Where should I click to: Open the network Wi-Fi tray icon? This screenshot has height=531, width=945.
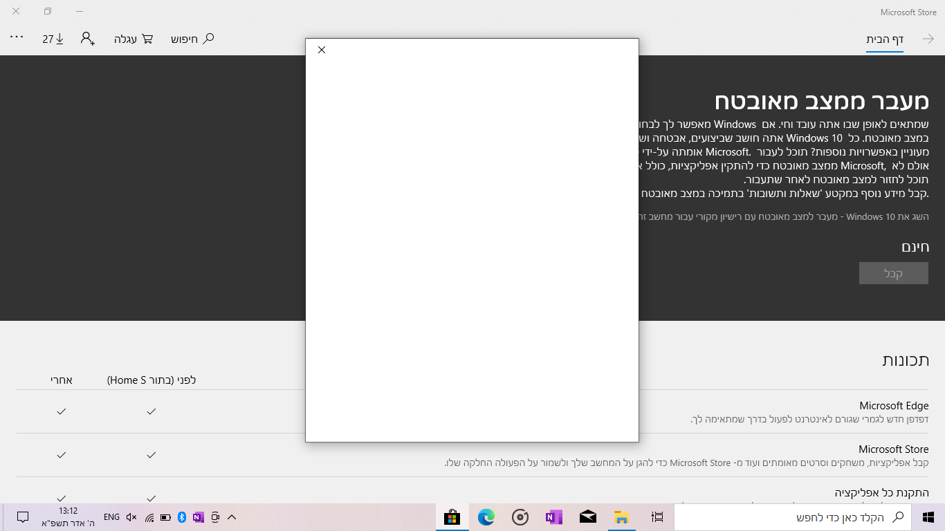coord(149,517)
